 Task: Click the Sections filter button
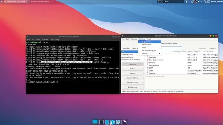[132, 64]
